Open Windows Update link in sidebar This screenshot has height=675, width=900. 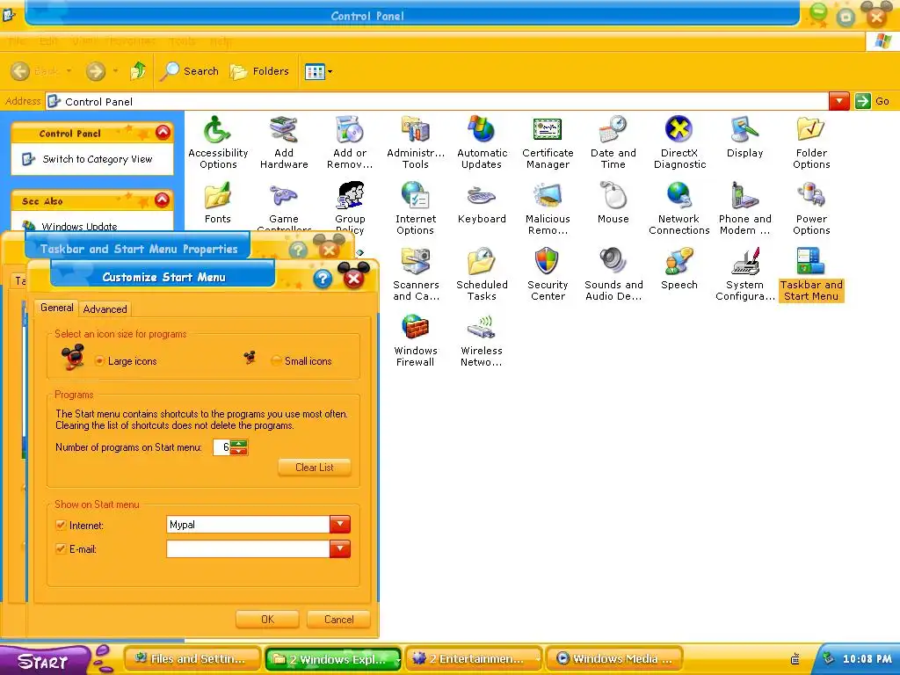click(79, 226)
